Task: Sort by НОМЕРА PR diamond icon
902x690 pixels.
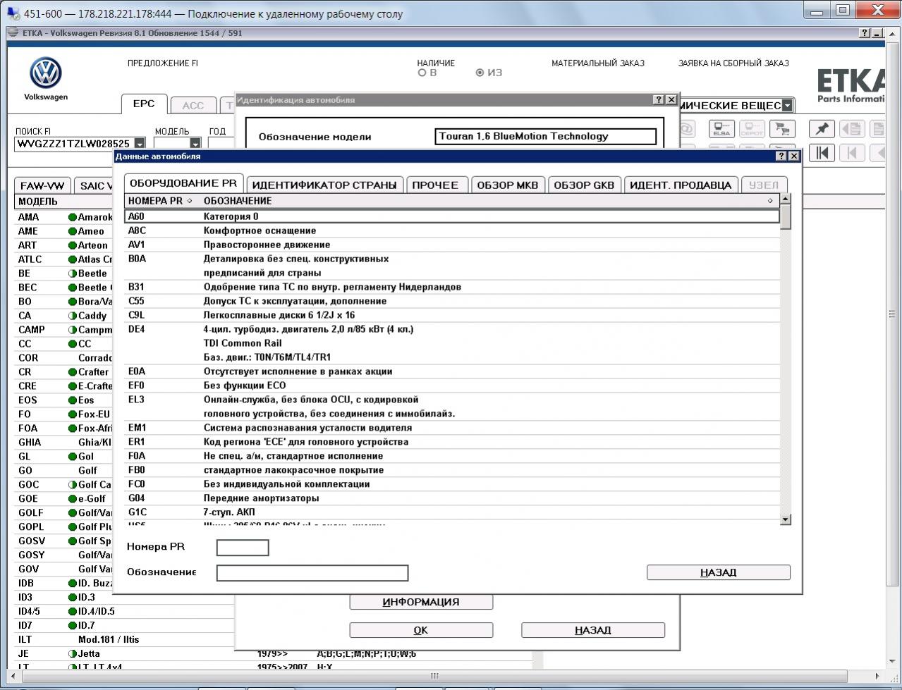Action: click(190, 202)
